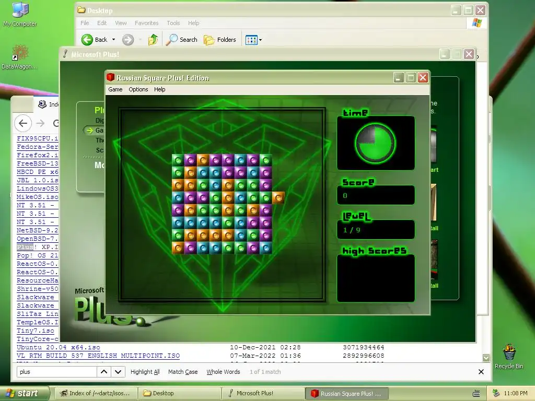Open the Game menu in Russian Square
The image size is (535, 401).
pyautogui.click(x=115, y=89)
